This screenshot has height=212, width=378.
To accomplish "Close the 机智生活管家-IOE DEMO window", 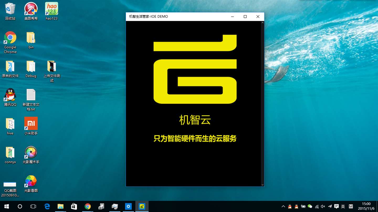I will tap(258, 16).
